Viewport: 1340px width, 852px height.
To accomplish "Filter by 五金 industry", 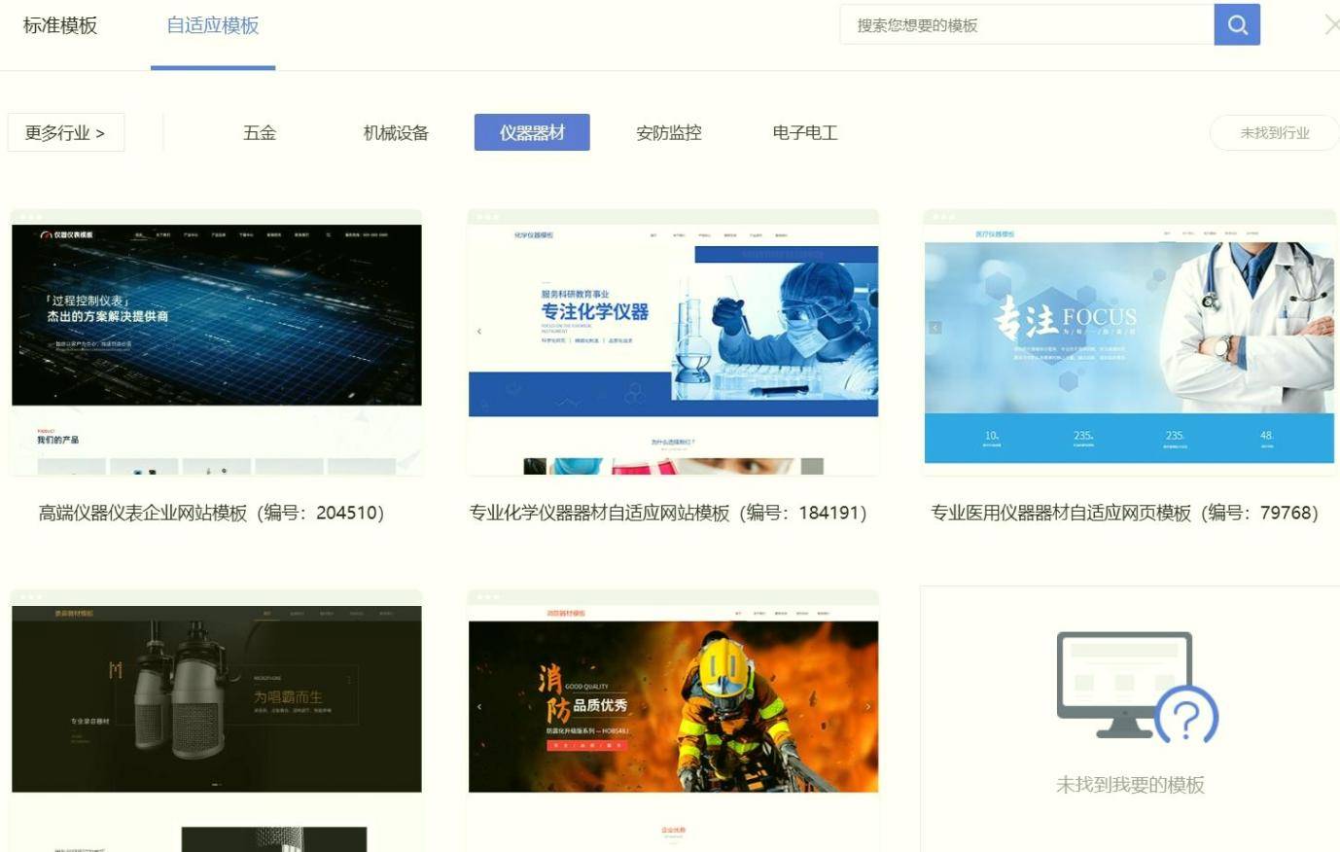I will pyautogui.click(x=260, y=132).
